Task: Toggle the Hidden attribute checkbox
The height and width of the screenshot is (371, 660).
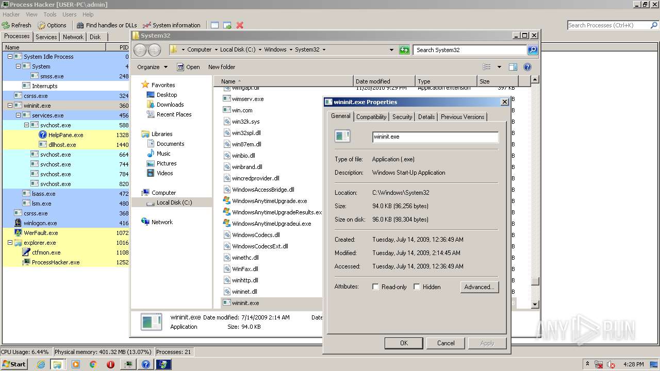Action: coord(417,287)
